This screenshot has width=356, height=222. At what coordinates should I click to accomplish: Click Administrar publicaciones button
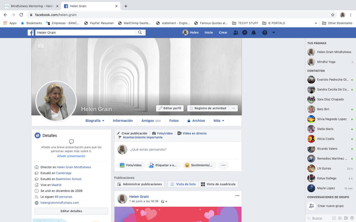coord(140,184)
